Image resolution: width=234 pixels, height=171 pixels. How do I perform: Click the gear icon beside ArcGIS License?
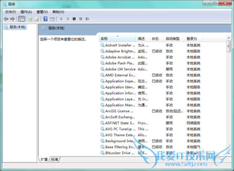click(102, 111)
